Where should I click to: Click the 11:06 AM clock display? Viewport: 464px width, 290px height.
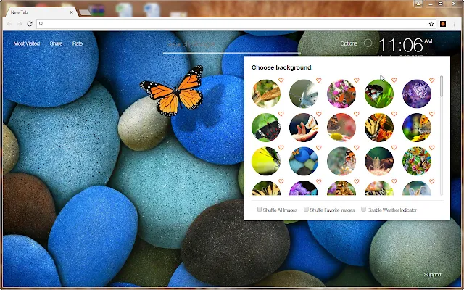pyautogui.click(x=405, y=45)
